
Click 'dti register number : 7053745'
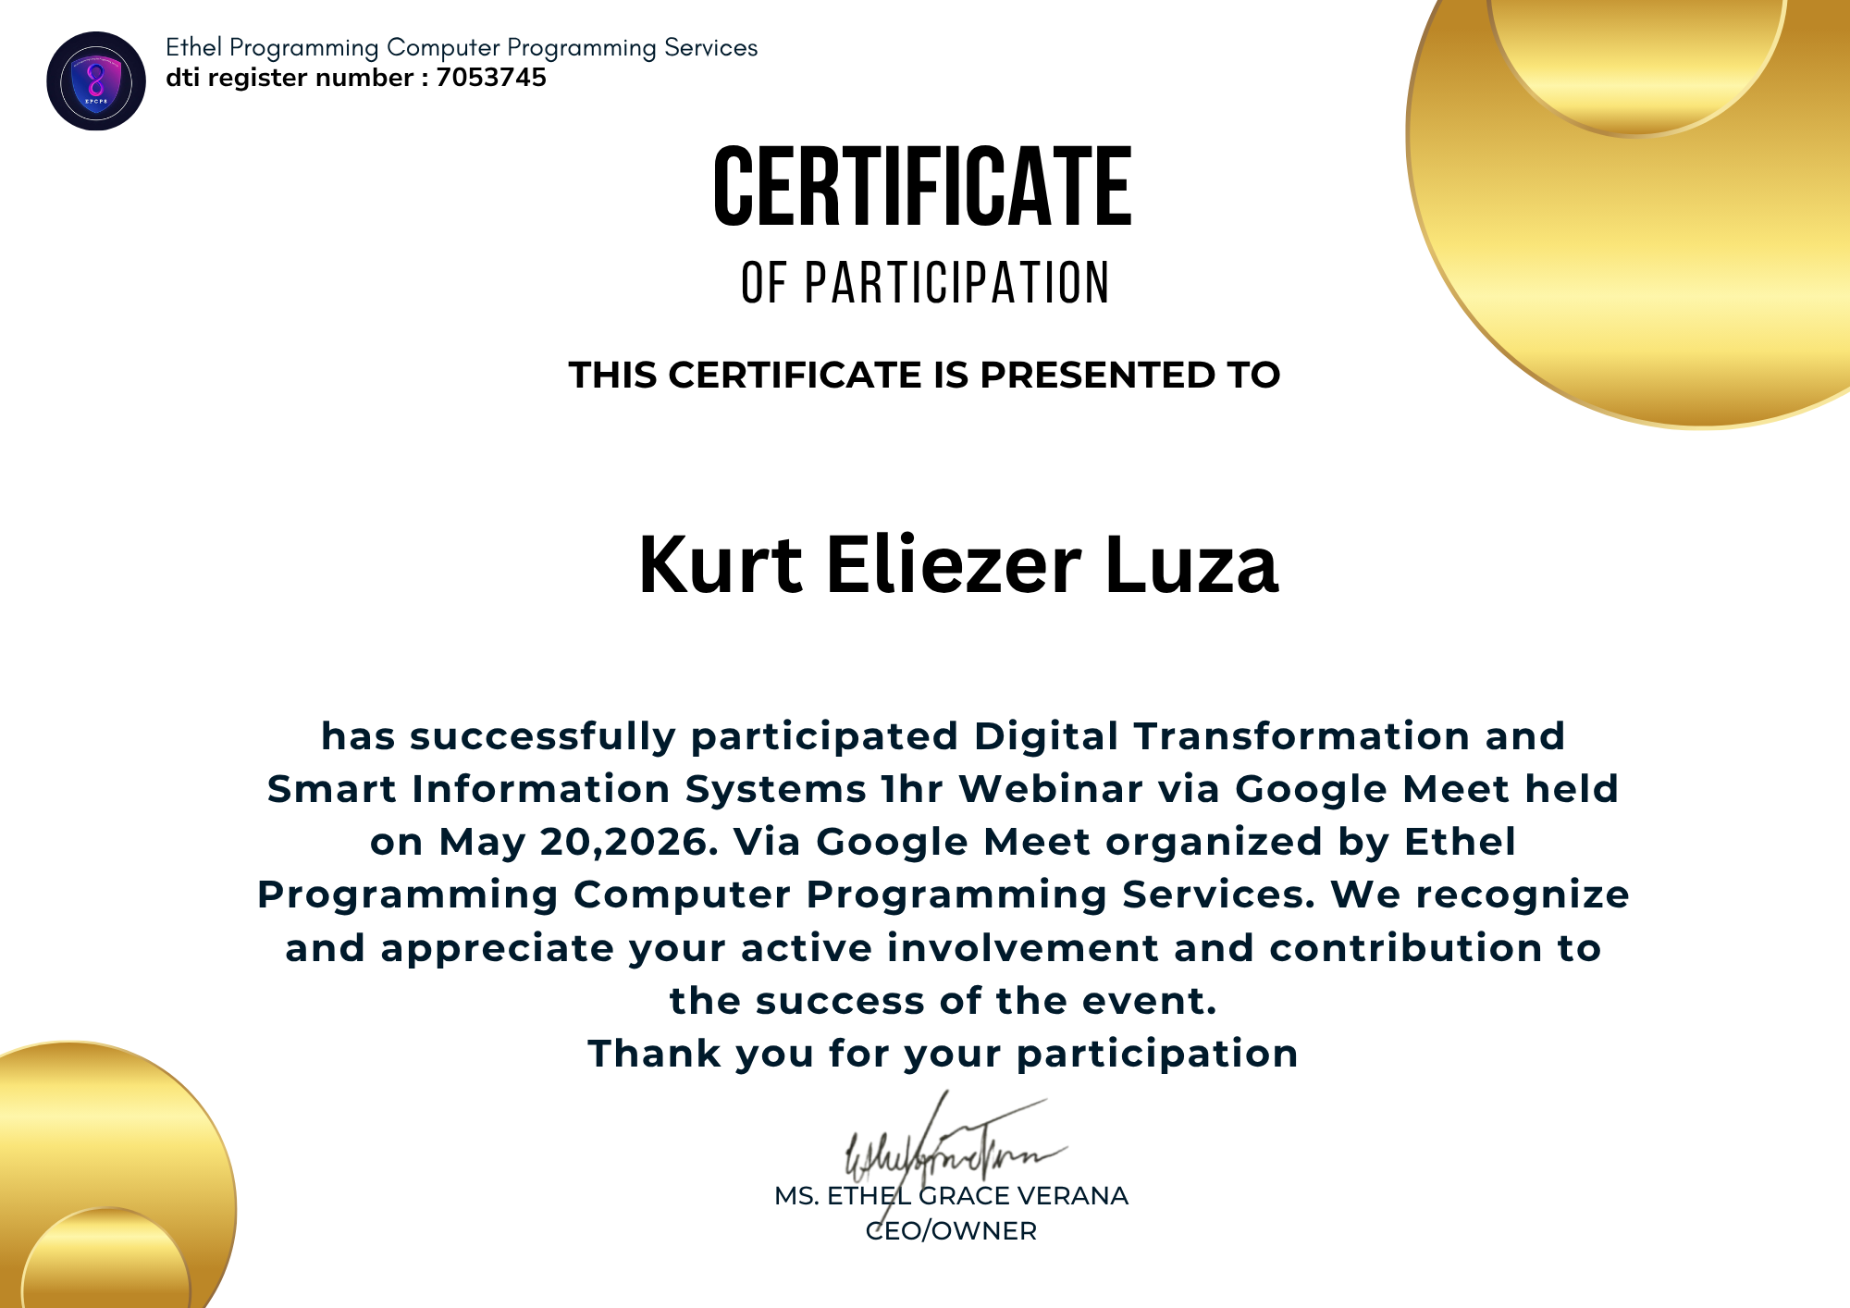pyautogui.click(x=356, y=78)
